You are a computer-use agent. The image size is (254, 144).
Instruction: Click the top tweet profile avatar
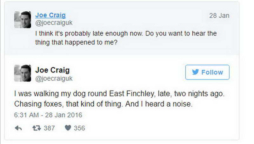(x=23, y=20)
